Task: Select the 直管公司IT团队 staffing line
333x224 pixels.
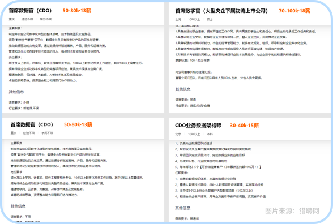Action: tap(219, 78)
